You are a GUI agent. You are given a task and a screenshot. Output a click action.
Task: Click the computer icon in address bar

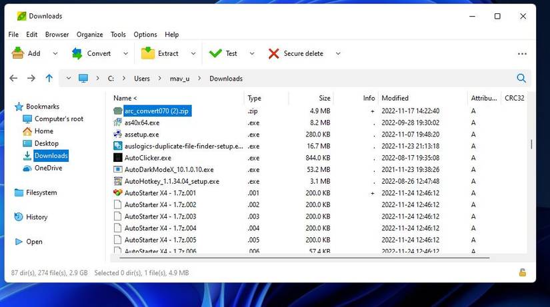(x=83, y=78)
